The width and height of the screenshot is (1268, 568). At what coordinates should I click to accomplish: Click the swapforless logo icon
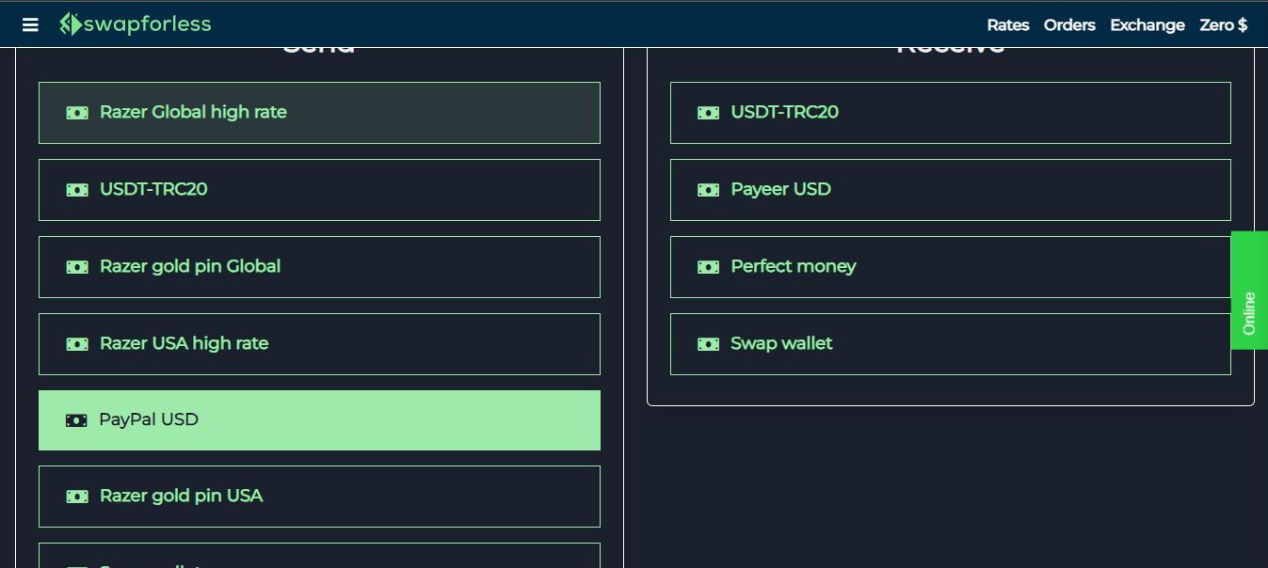pyautogui.click(x=69, y=24)
